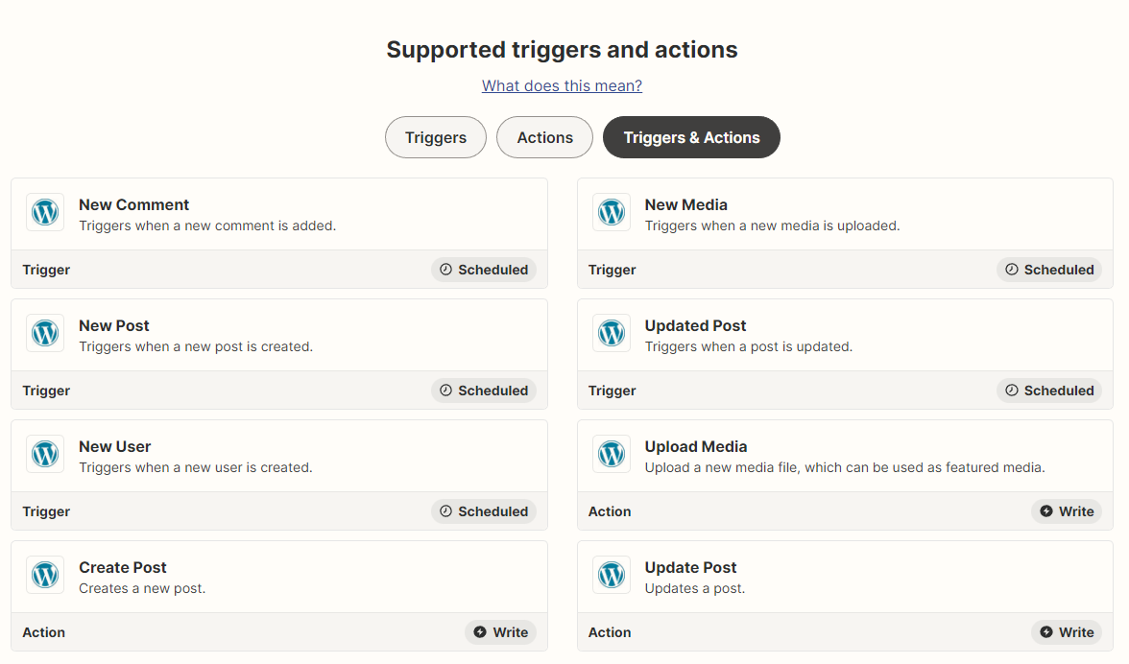1129x664 pixels.
Task: Click the Scheduled badge on Updated Post card
Action: pyautogui.click(x=1050, y=391)
